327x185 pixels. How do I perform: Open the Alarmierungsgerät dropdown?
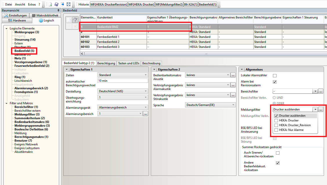[x=123, y=108]
